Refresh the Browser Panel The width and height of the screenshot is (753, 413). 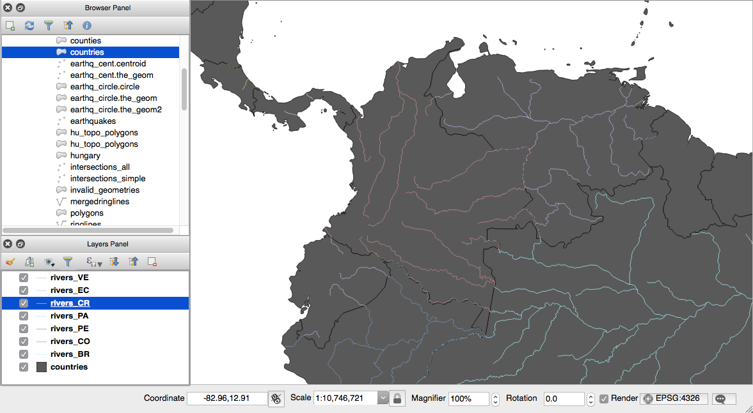[x=29, y=26]
